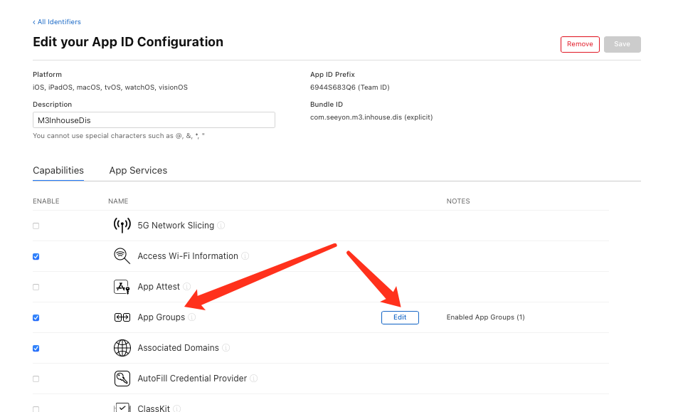The image size is (673, 412).
Task: Select the Capabilities tab
Action: pos(58,170)
